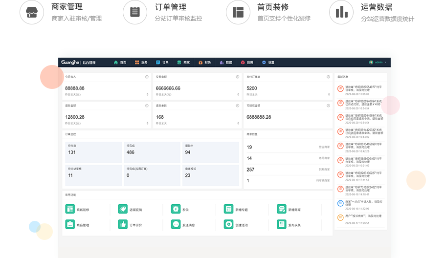This screenshot has height=258, width=445.
Task: Open the 发送消息 chat bubble icon
Action: click(176, 225)
